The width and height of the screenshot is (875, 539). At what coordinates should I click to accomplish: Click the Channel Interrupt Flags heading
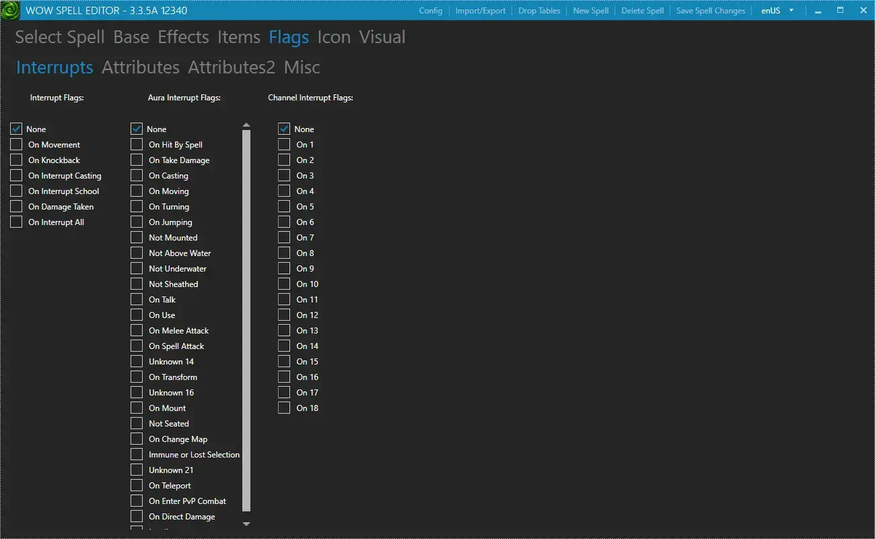click(310, 98)
